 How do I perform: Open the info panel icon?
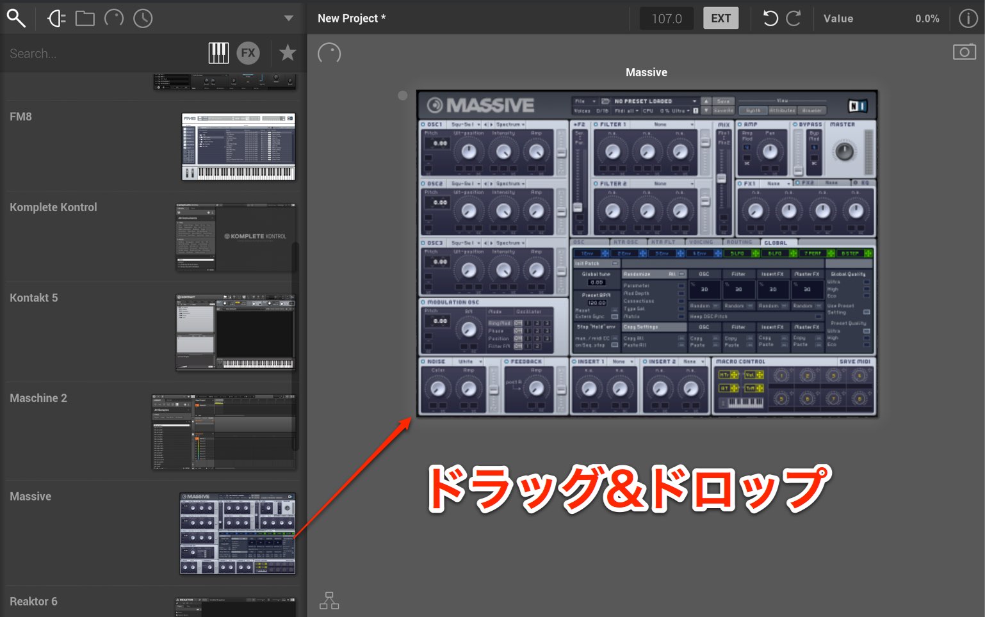(968, 19)
